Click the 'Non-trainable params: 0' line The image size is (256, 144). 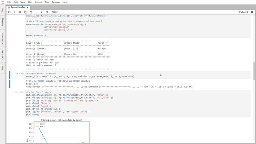(41, 65)
